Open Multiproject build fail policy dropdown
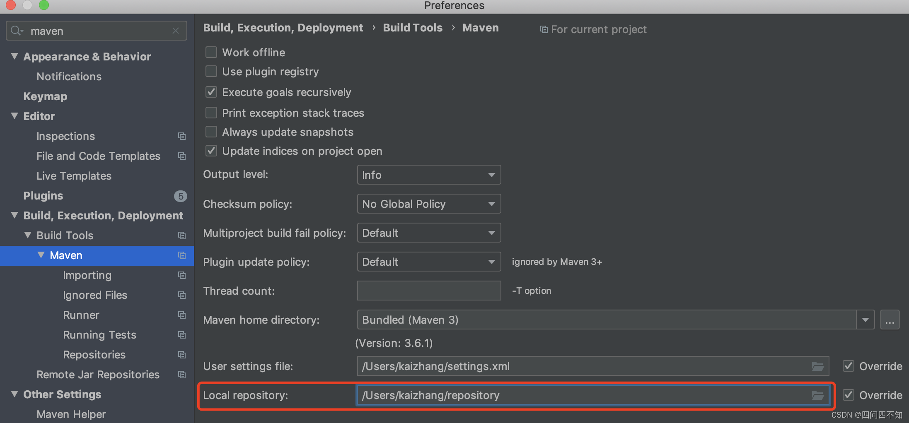 429,233
